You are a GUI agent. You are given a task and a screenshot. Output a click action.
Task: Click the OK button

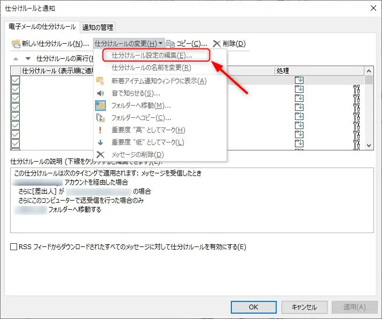(254, 307)
